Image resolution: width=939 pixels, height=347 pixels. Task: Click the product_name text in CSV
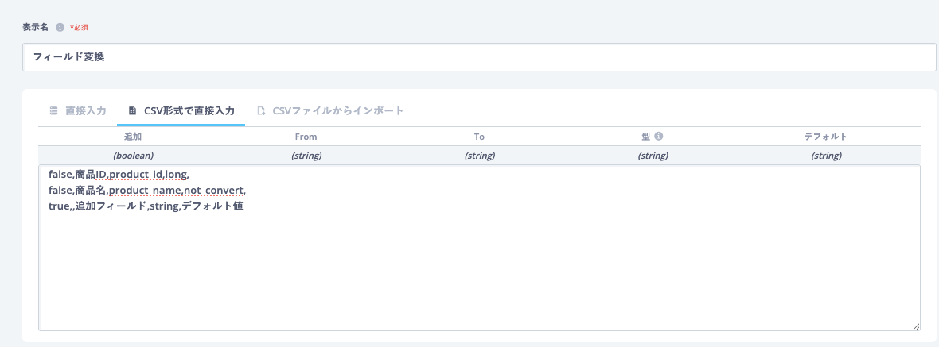pyautogui.click(x=145, y=191)
